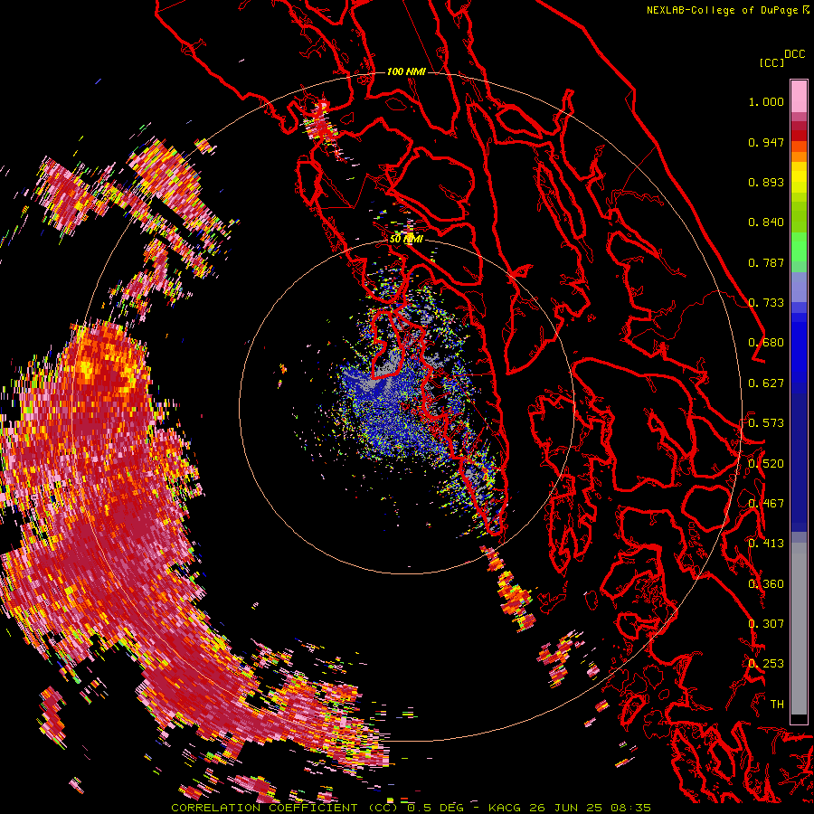Click the 0.733 scale value

tap(766, 303)
